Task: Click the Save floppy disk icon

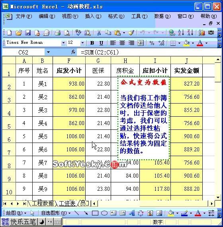Action: click(x=28, y=33)
